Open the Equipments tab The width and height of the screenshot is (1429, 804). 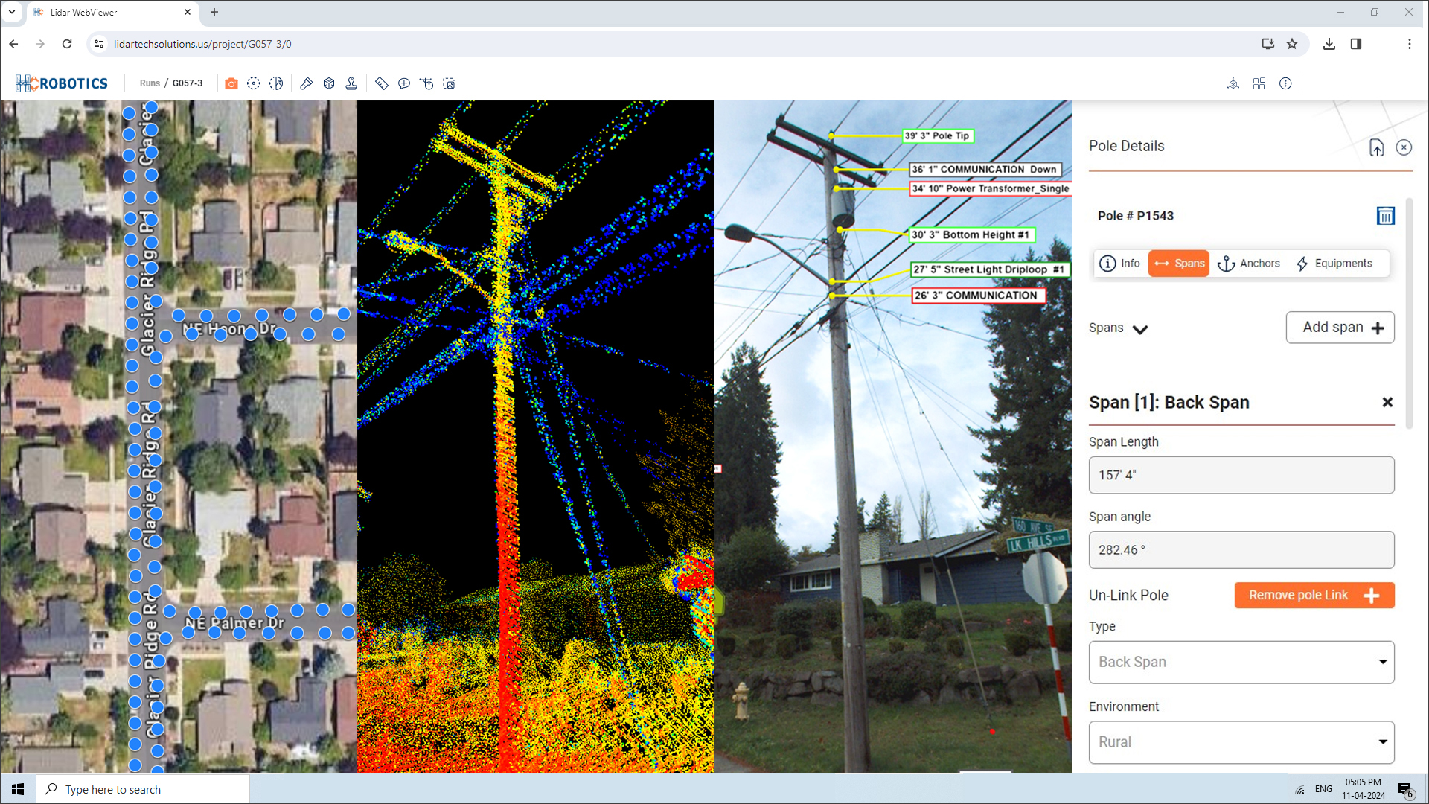click(x=1334, y=264)
